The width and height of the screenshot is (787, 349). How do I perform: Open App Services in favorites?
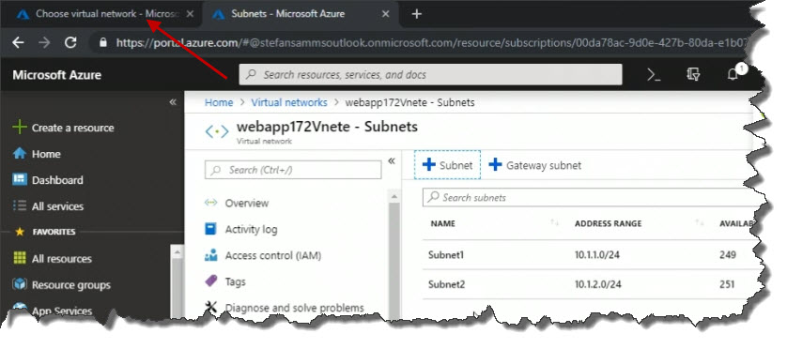[x=62, y=311]
